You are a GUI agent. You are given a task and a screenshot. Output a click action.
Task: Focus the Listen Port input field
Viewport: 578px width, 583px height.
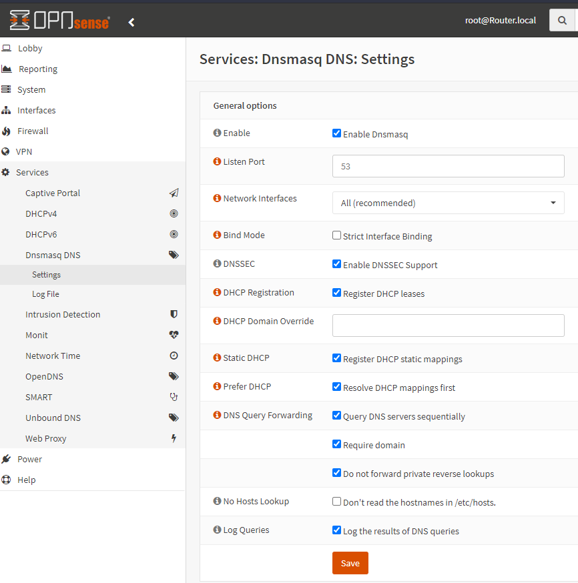tap(449, 166)
